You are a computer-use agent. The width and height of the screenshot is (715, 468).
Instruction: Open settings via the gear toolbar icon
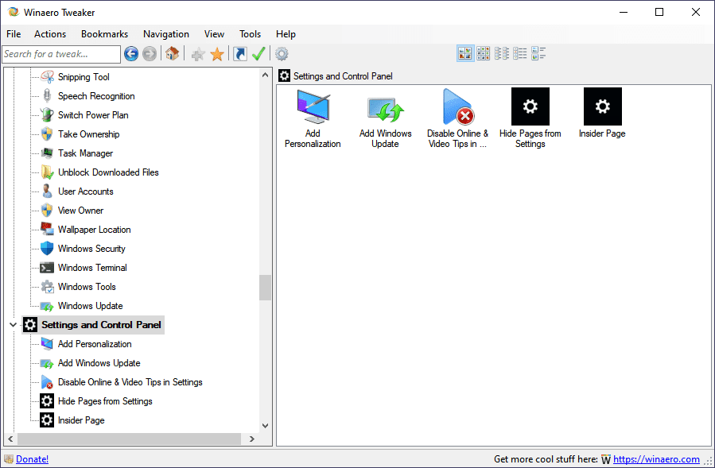point(282,54)
